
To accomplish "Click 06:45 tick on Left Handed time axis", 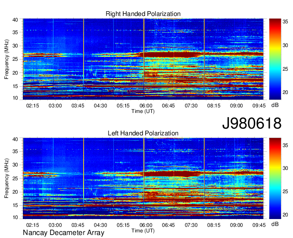I will pos(168,225).
